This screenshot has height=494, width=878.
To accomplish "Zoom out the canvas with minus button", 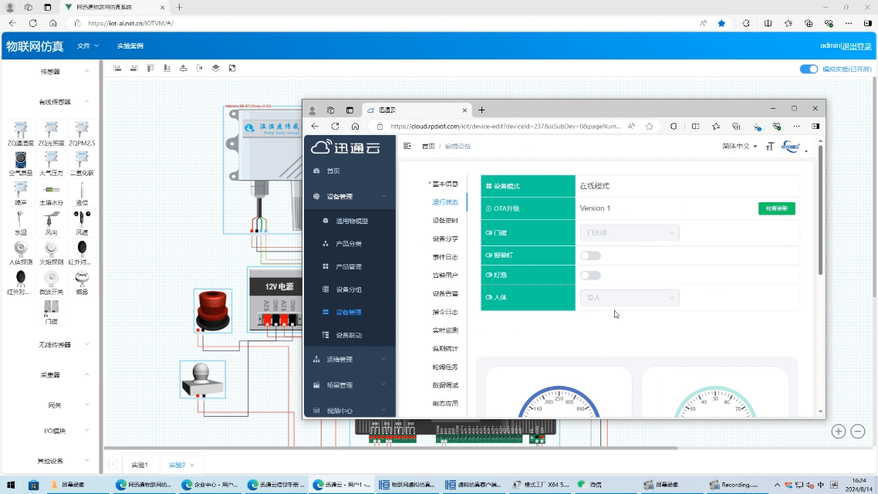I will point(858,431).
